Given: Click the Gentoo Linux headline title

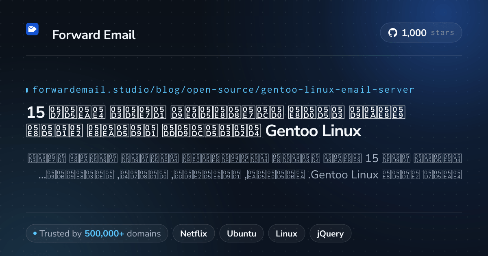Looking at the screenshot, I should (216, 121).
